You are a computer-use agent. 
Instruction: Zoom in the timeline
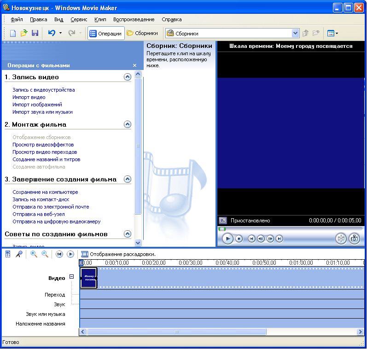point(34,254)
